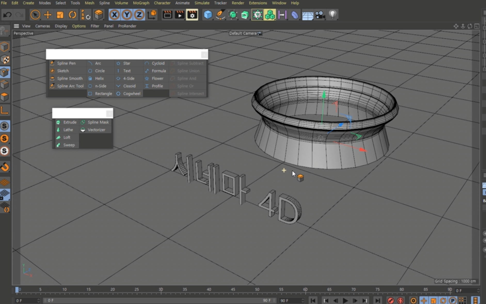Open the File menu
Image resolution: width=486 pixels, height=304 pixels.
(4, 3)
